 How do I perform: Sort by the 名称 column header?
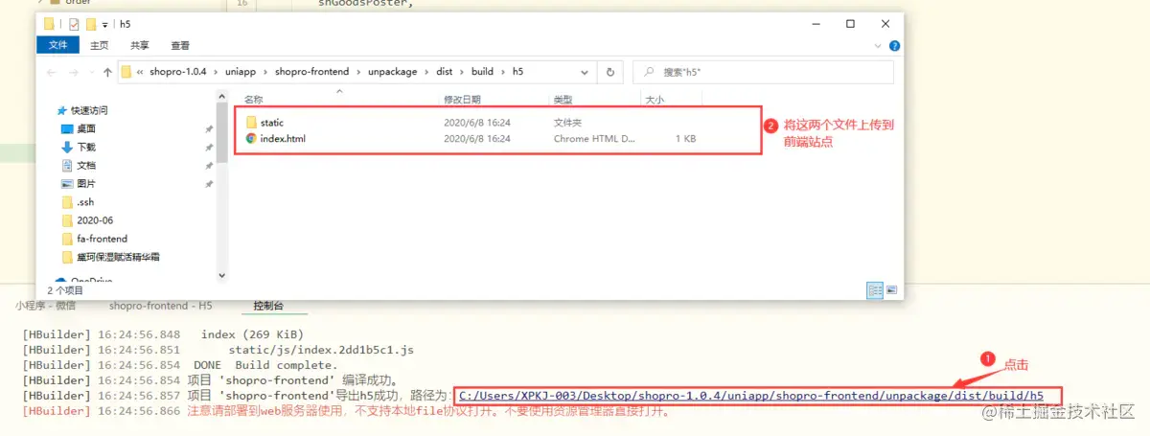pos(253,100)
